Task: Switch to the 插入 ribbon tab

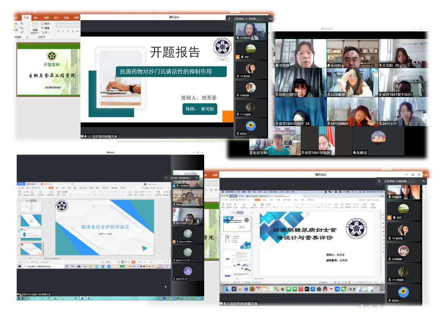Action: pyautogui.click(x=36, y=17)
